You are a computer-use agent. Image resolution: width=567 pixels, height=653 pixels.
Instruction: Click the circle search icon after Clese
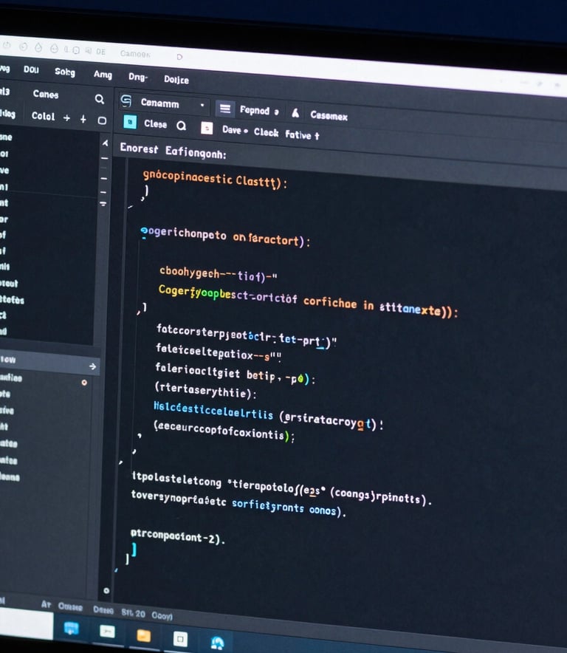(181, 126)
